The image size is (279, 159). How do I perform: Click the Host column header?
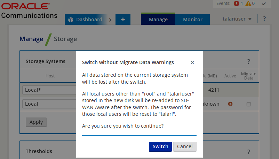click(x=50, y=76)
